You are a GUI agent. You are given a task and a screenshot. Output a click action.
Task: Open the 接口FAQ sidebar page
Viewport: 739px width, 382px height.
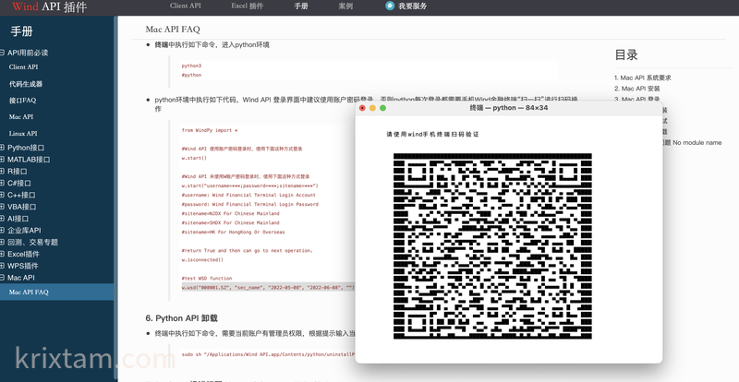pyautogui.click(x=22, y=101)
